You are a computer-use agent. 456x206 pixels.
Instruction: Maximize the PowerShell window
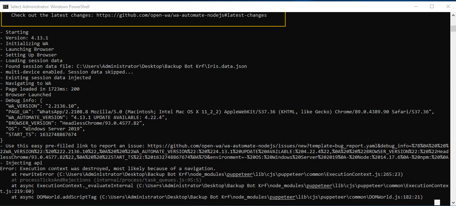(432, 6)
